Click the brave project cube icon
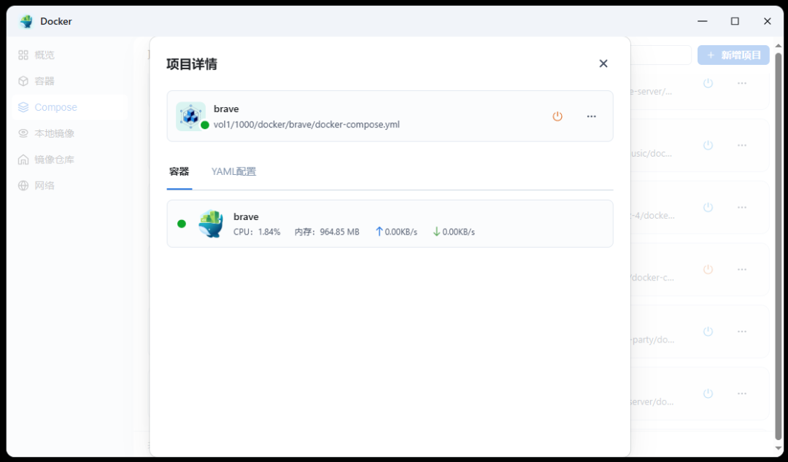 [x=190, y=116]
